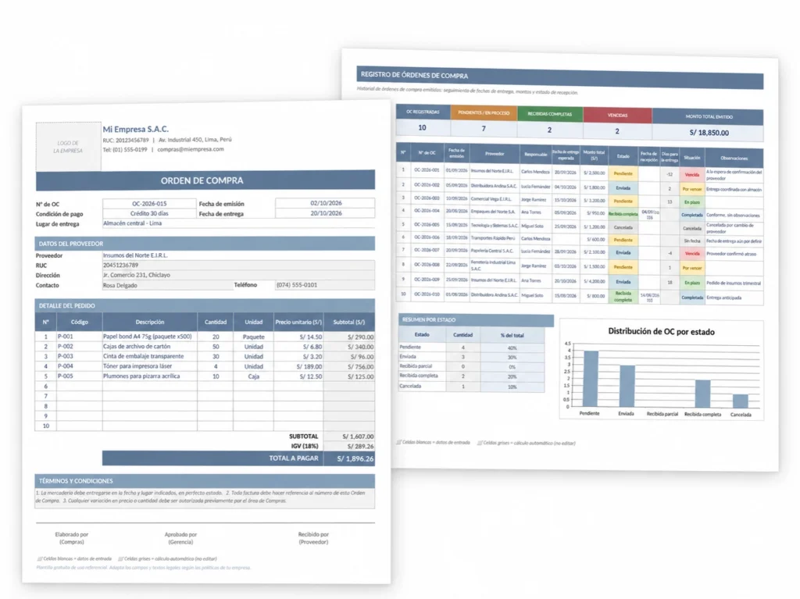Click the 'DATOS DEL PROVEEDOR' section header
800x599 pixels.
[205, 244]
